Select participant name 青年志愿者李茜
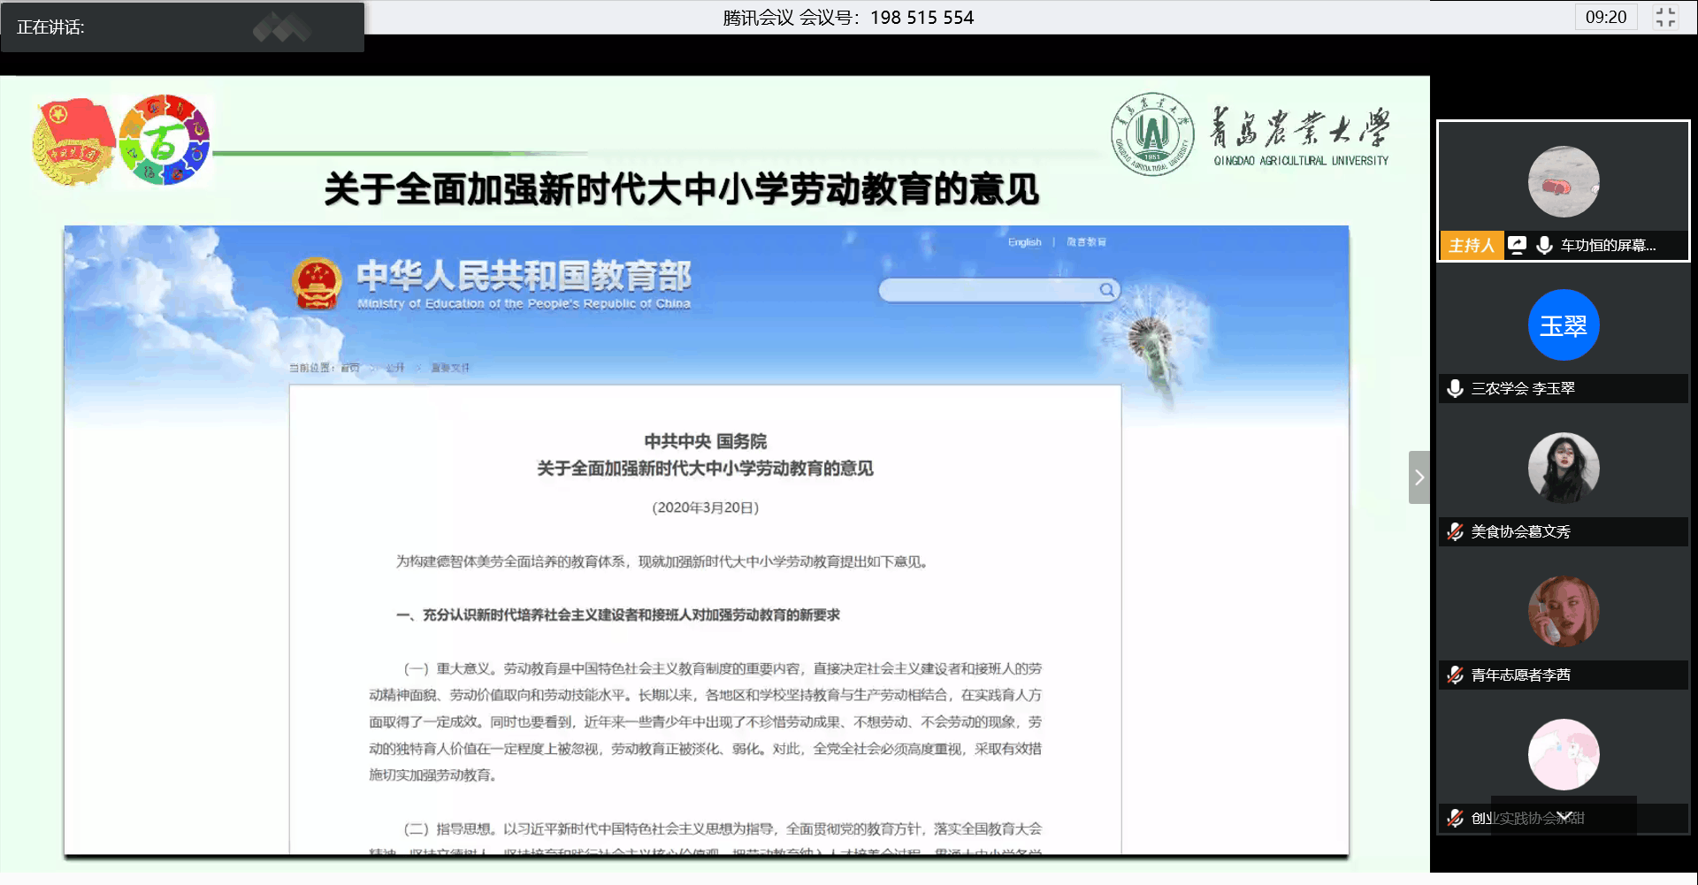This screenshot has height=885, width=1698. click(x=1521, y=675)
